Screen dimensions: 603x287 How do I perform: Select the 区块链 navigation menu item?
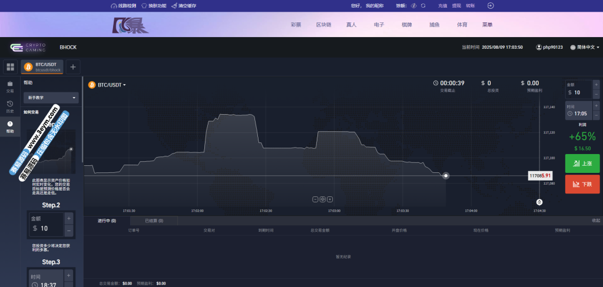pos(323,25)
